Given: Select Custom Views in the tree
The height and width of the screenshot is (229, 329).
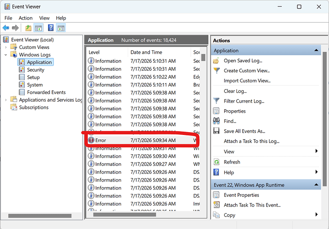Looking at the screenshot, I should point(34,47).
